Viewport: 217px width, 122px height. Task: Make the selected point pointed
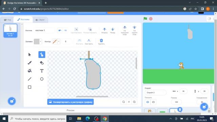(x=89, y=41)
